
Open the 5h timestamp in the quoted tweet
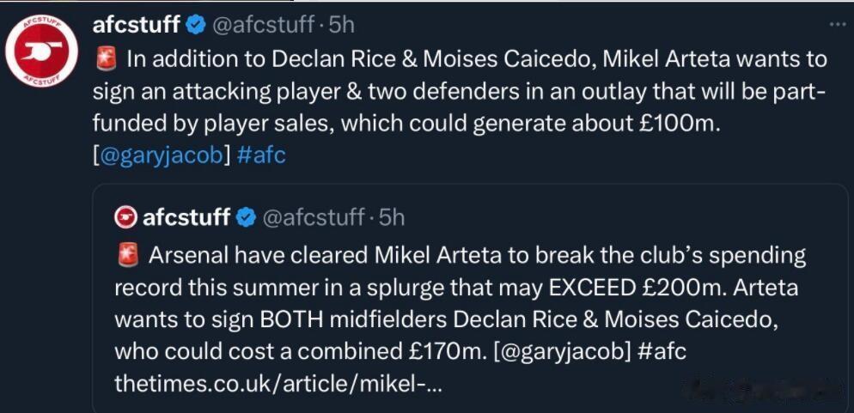(392, 217)
